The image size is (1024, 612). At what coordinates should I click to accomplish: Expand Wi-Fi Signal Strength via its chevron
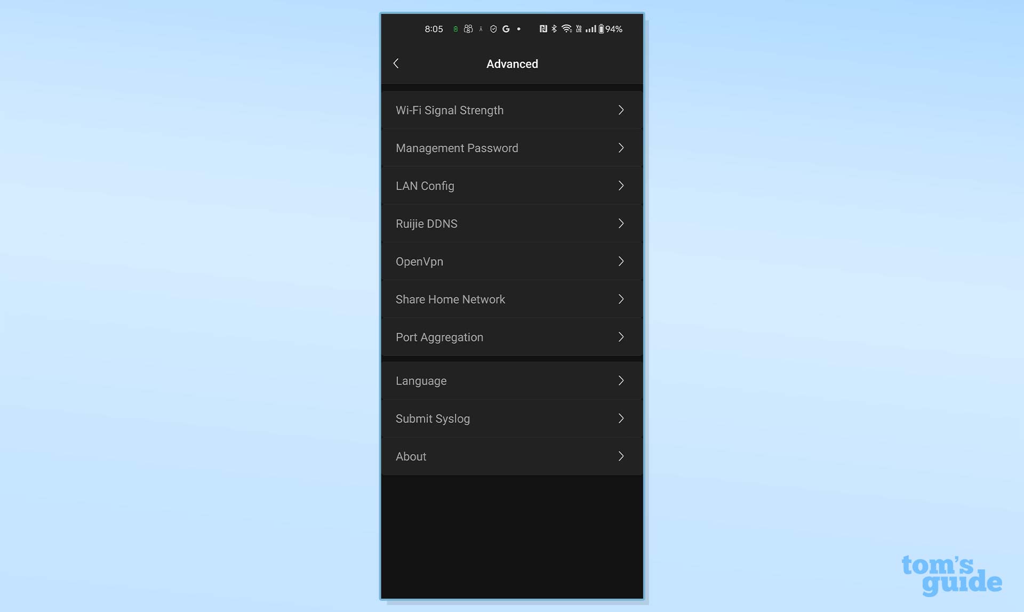coord(621,110)
